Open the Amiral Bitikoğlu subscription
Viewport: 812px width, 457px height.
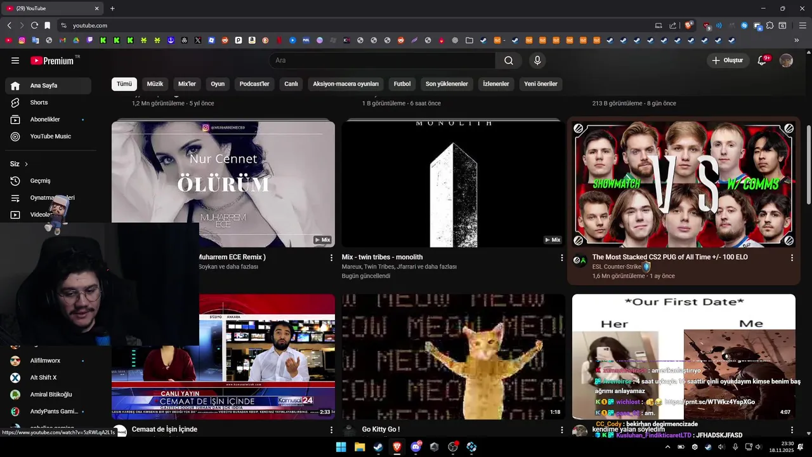click(x=48, y=395)
